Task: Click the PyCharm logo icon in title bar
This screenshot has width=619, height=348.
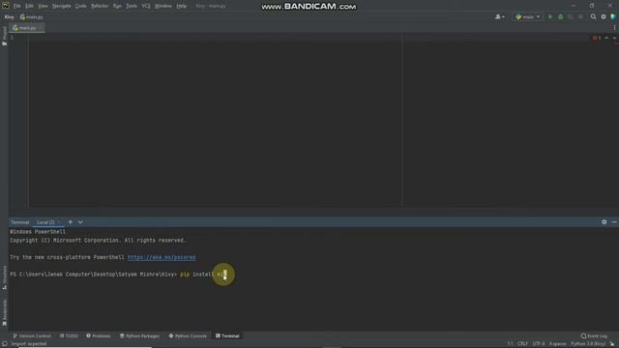Action: tap(6, 6)
